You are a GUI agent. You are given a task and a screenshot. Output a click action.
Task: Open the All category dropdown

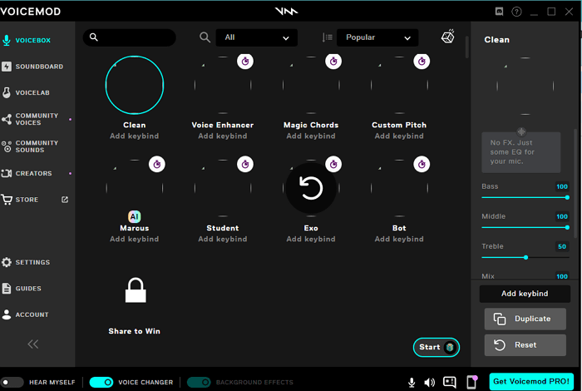pyautogui.click(x=256, y=37)
